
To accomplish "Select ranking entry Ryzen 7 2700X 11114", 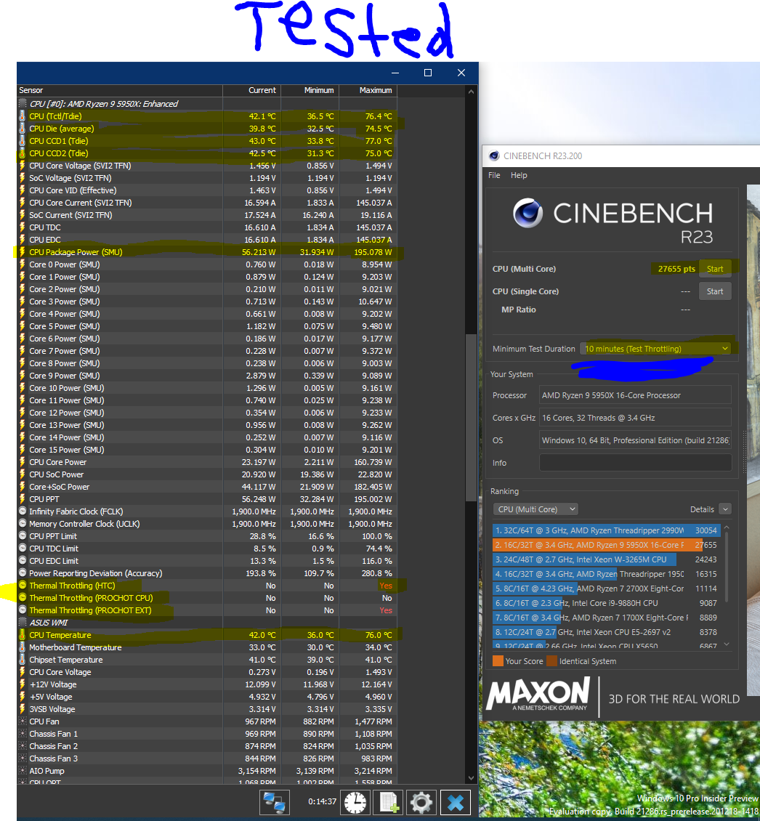I will 607,589.
